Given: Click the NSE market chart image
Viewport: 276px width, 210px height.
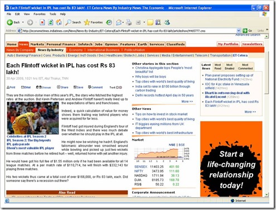Looking at the screenshot, I should (x=161, y=155).
